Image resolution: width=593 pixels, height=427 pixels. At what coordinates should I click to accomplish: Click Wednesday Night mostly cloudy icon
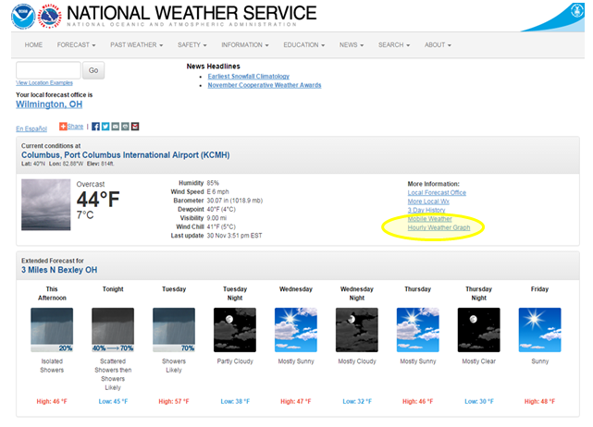(356, 330)
